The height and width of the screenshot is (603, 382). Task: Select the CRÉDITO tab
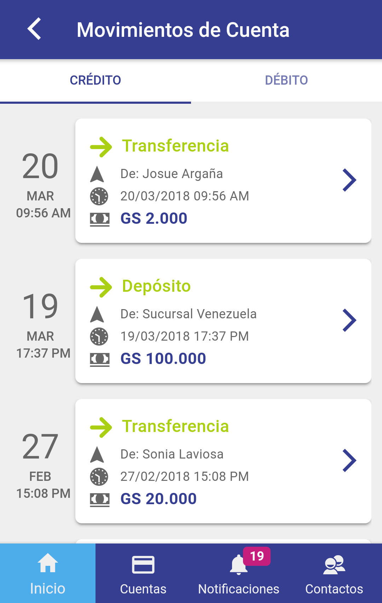(x=95, y=80)
